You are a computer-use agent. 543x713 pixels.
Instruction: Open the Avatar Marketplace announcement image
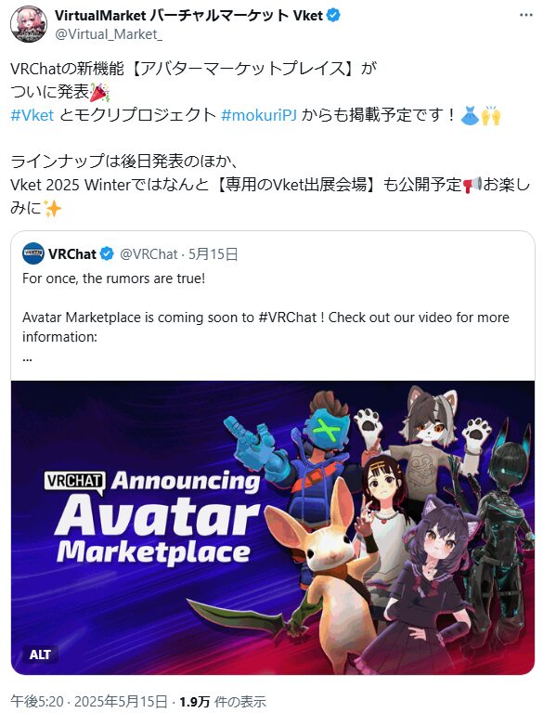(273, 527)
